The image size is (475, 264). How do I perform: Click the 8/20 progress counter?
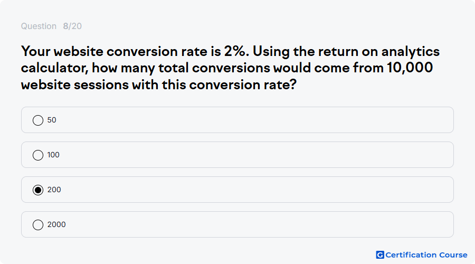(x=72, y=26)
